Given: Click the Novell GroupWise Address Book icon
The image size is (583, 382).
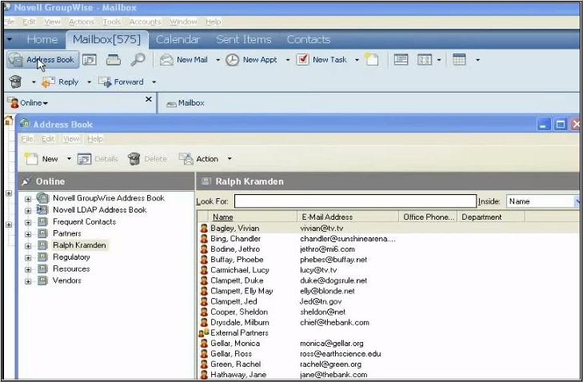Looking at the screenshot, I should click(x=42, y=198).
